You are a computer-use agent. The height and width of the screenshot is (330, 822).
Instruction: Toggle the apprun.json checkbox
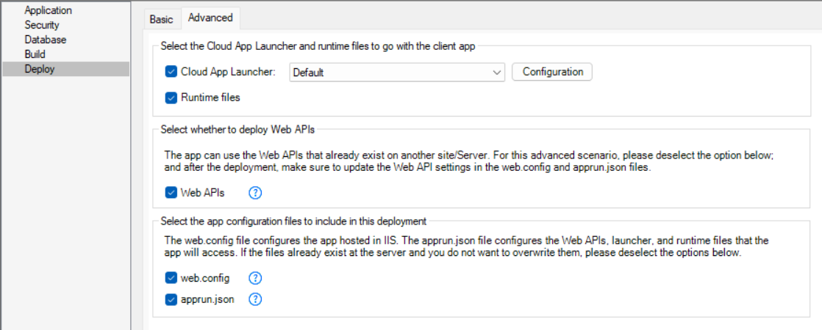coord(171,299)
